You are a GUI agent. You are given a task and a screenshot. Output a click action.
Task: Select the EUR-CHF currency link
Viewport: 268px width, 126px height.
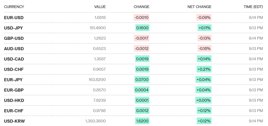[x=14, y=111]
